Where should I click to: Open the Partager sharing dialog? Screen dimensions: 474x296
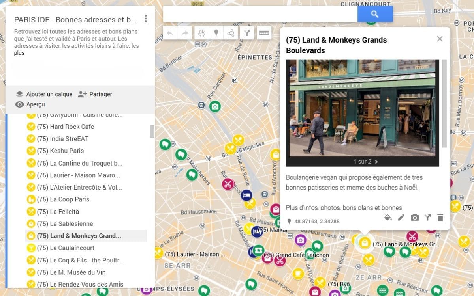pos(95,94)
